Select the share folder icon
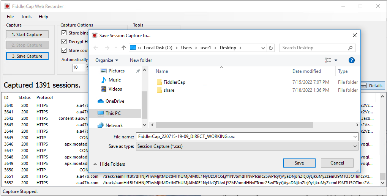Image resolution: width=387 pixels, height=196 pixels. [159, 90]
